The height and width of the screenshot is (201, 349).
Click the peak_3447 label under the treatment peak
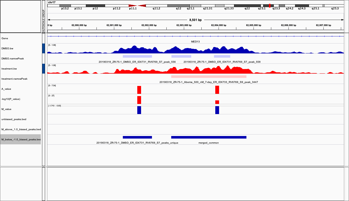coord(209,82)
